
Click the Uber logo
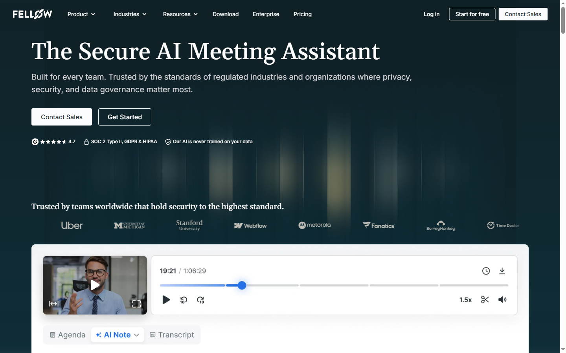pos(72,226)
